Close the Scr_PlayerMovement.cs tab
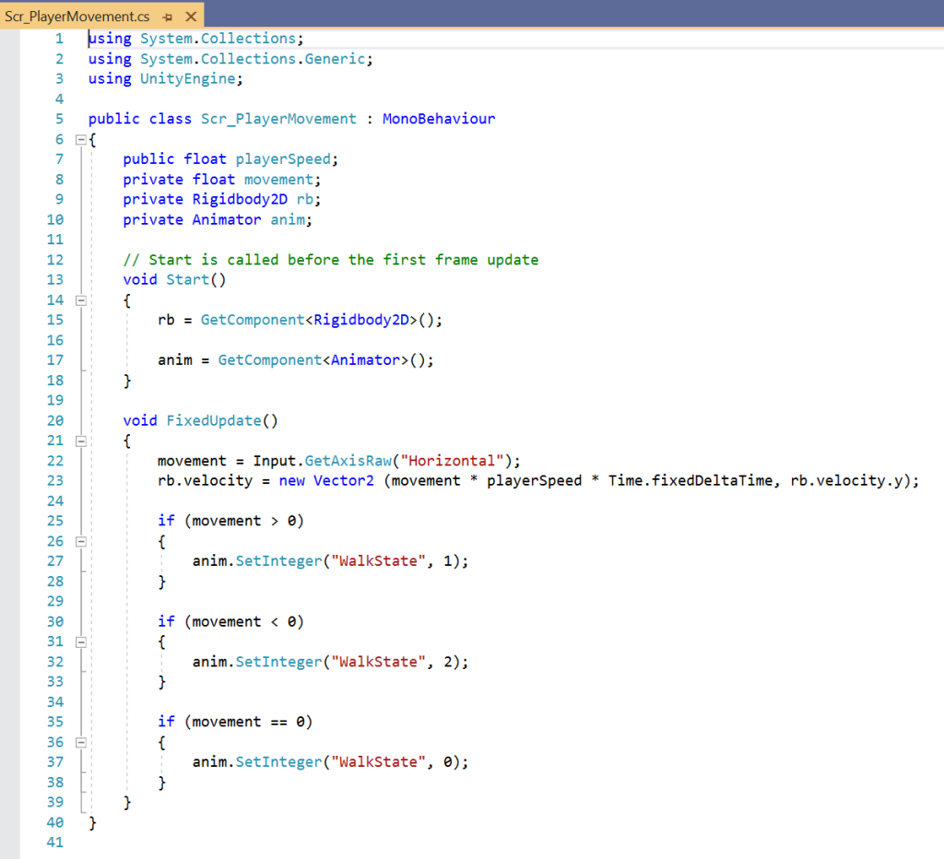 tap(191, 17)
